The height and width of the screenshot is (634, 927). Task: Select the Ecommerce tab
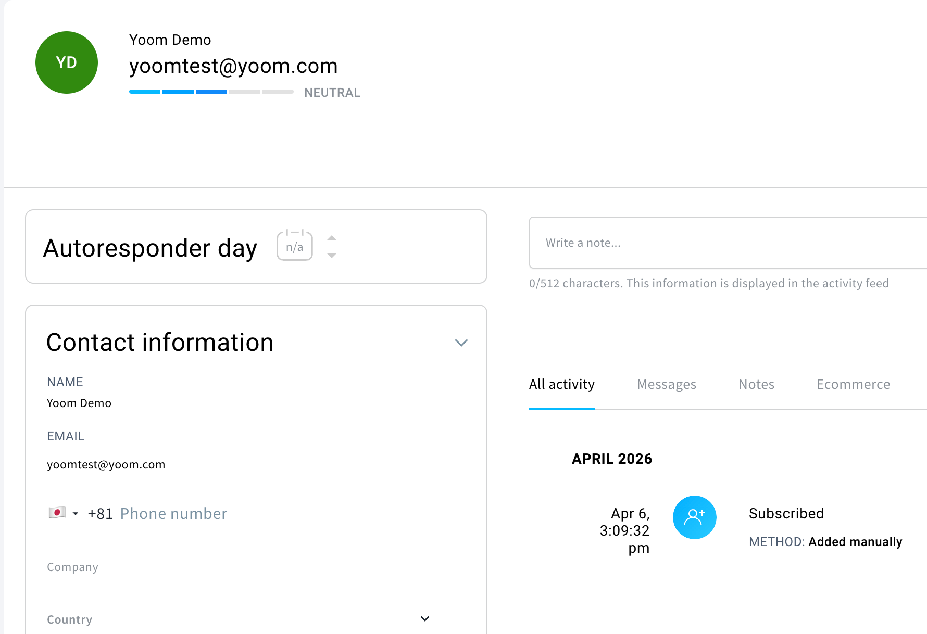click(853, 384)
